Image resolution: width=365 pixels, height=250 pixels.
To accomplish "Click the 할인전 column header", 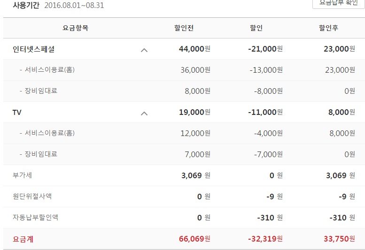I will tap(184, 28).
